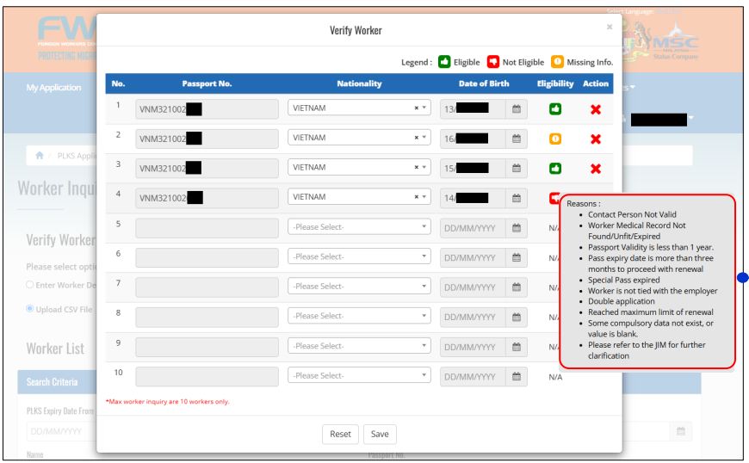Open calendar picker for row 6 date

coord(517,257)
